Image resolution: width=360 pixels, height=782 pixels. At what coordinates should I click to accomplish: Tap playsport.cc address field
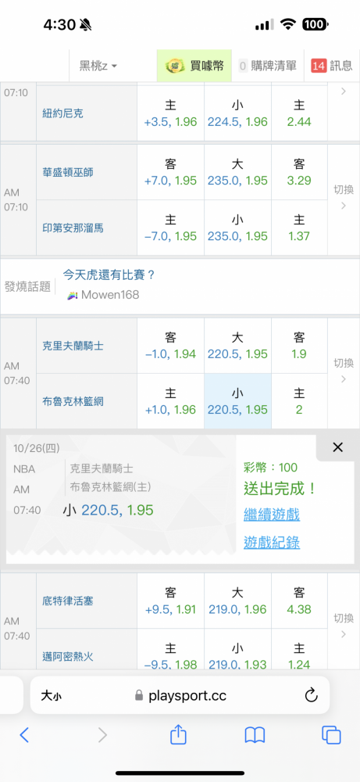click(180, 695)
